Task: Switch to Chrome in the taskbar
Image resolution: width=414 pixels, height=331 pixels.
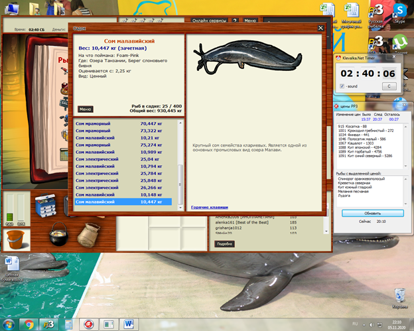Action: [x=29, y=324]
